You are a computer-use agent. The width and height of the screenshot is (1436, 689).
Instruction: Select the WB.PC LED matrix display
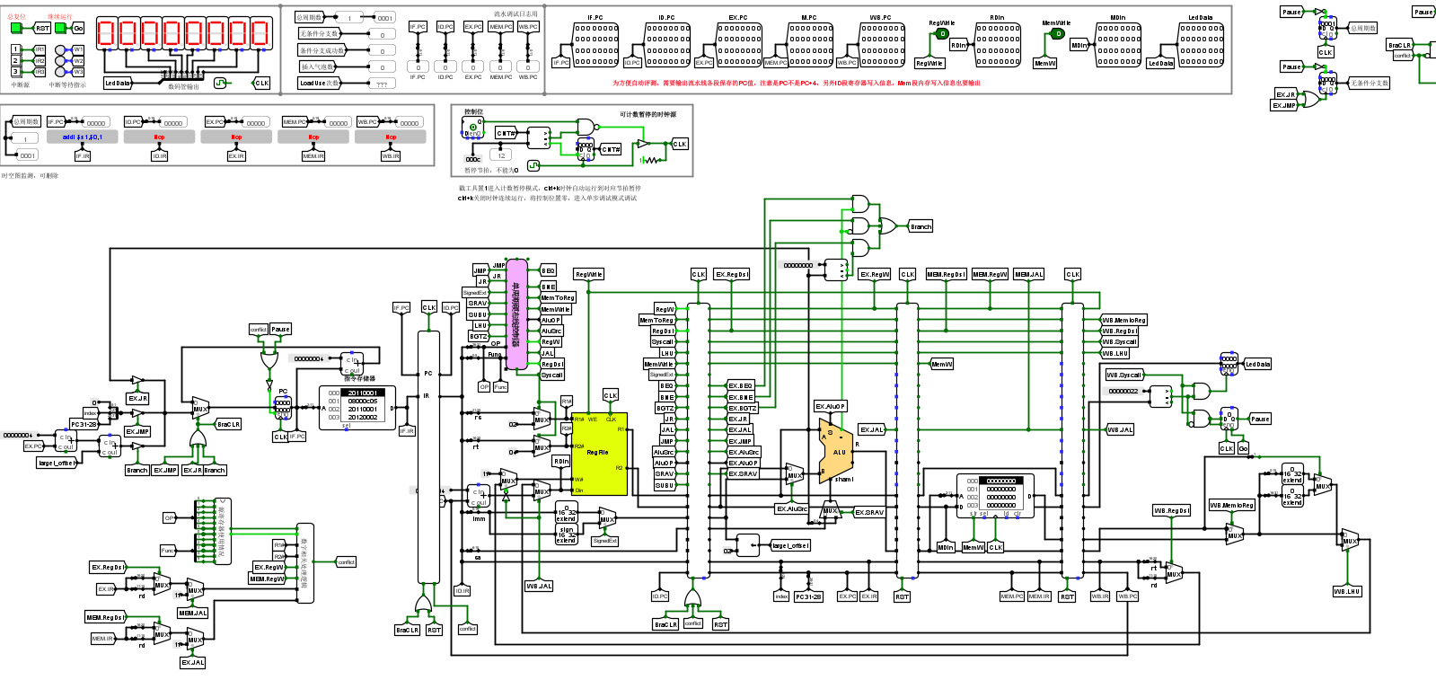click(x=883, y=45)
